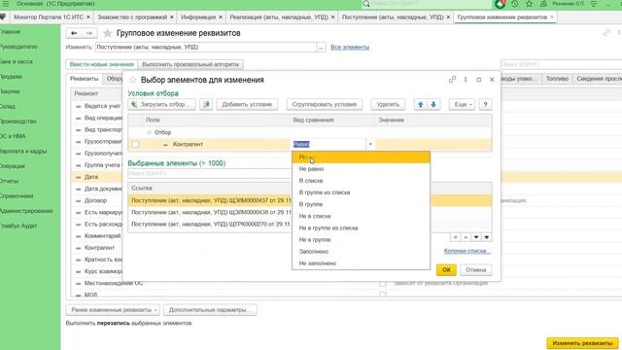Toggle checkbox in МОЛ row
This screenshot has width=622, height=350.
[x=382, y=295]
